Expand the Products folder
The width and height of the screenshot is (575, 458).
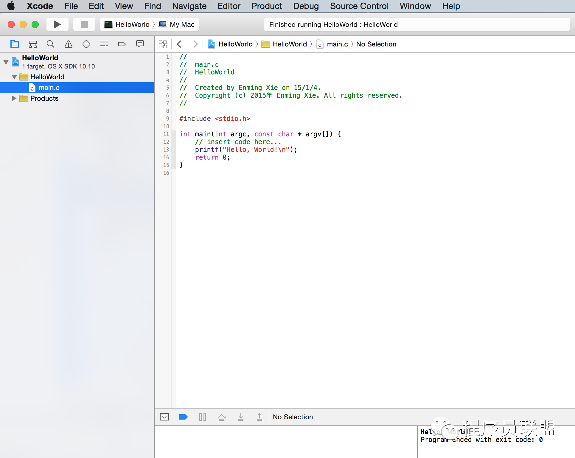click(14, 98)
